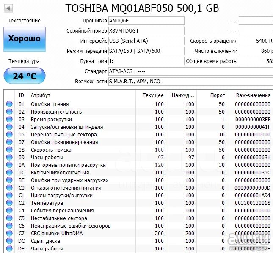The height and width of the screenshot is (253, 273).
Task: Select the transfer mode field SATA/150 | SATA/600
Action: point(146,51)
